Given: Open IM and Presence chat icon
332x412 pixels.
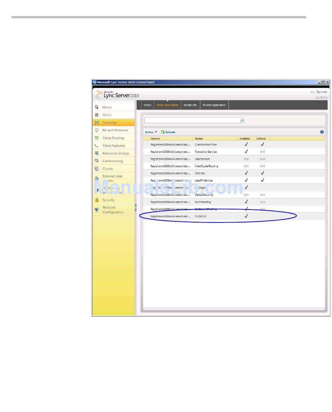Looking at the screenshot, I should click(97, 130).
